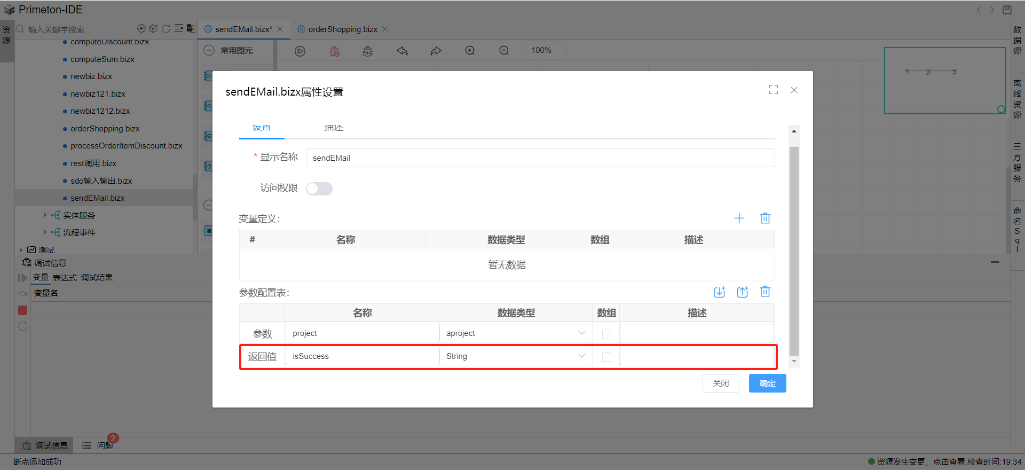Switch to the orderShopping.bizx tab
This screenshot has width=1025, height=470.
(x=342, y=29)
